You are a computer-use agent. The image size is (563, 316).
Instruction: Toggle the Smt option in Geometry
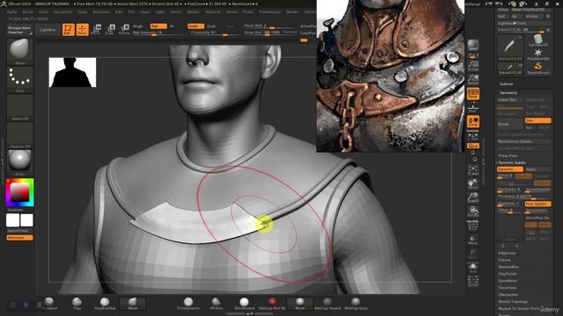[537, 121]
